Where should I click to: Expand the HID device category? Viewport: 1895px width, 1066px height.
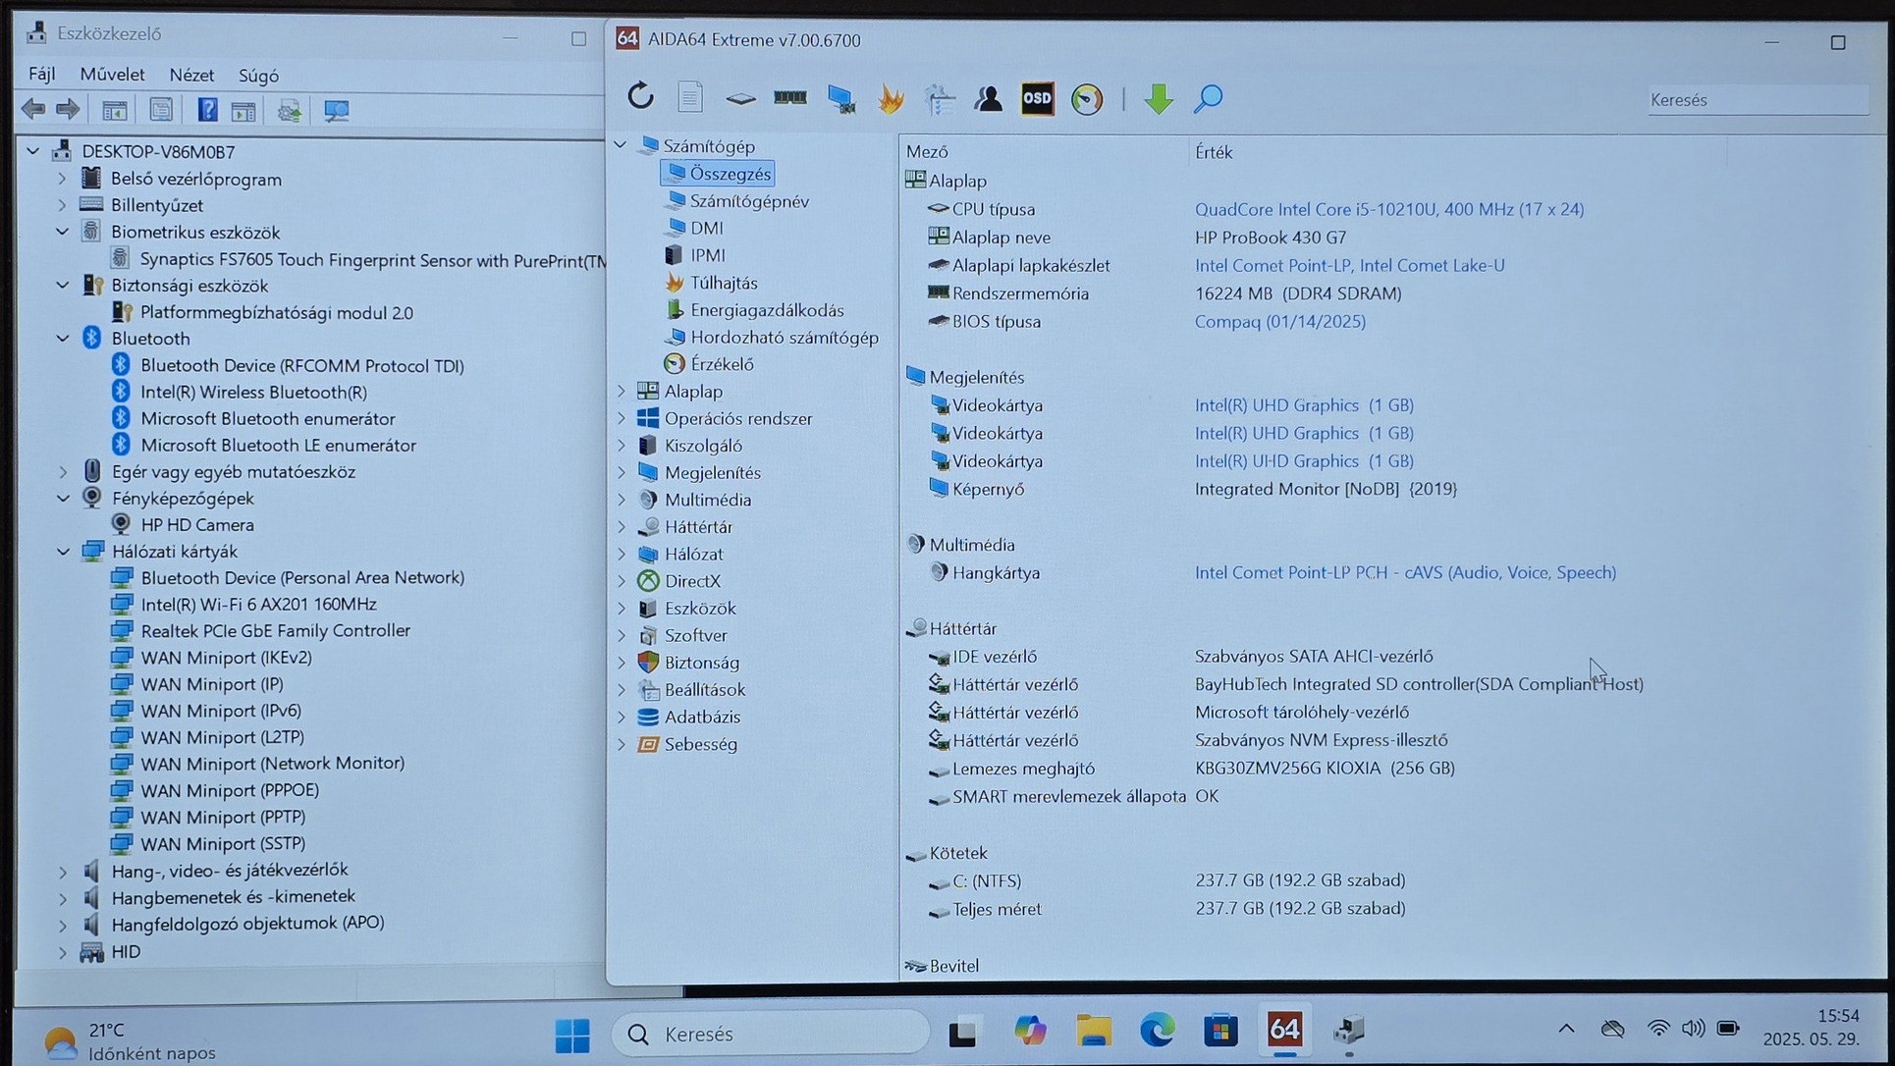(63, 952)
